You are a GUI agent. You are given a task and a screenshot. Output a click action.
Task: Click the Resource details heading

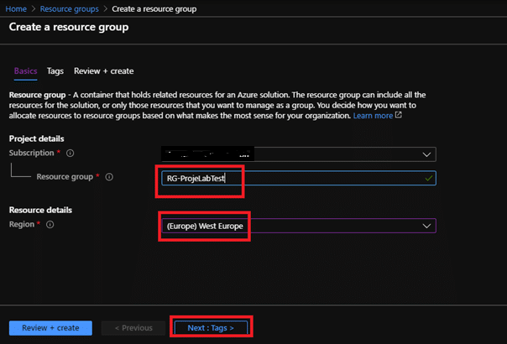(x=40, y=210)
